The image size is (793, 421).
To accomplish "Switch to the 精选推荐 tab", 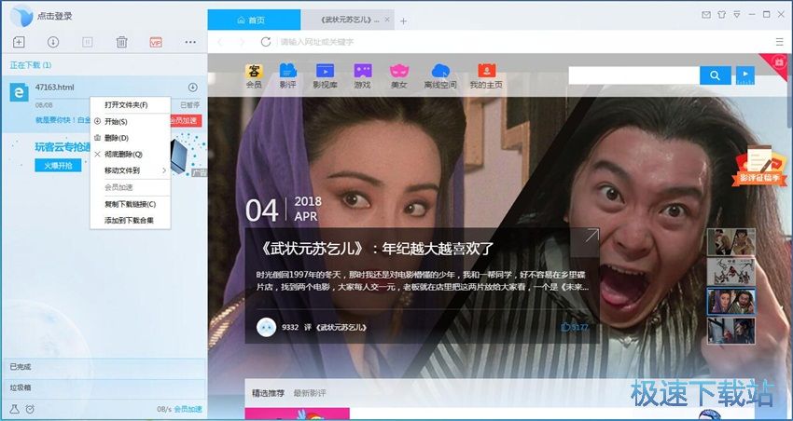I will click(268, 393).
